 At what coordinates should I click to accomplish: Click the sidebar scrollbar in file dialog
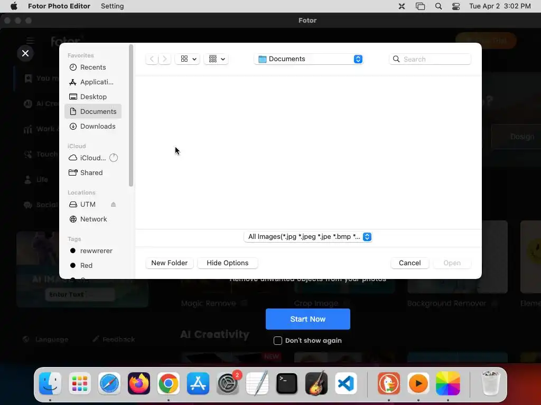pyautogui.click(x=131, y=115)
